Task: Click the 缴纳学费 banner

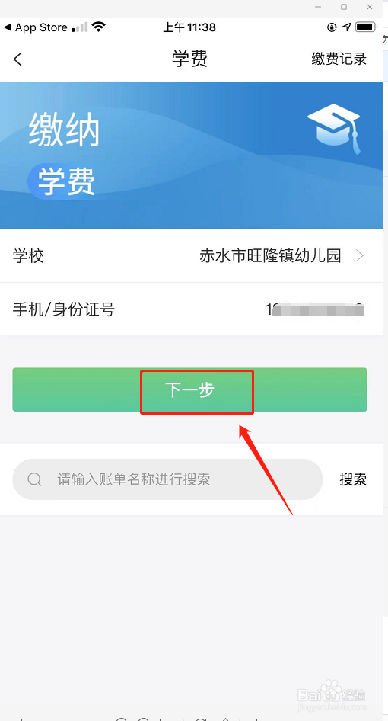Action: coord(191,155)
